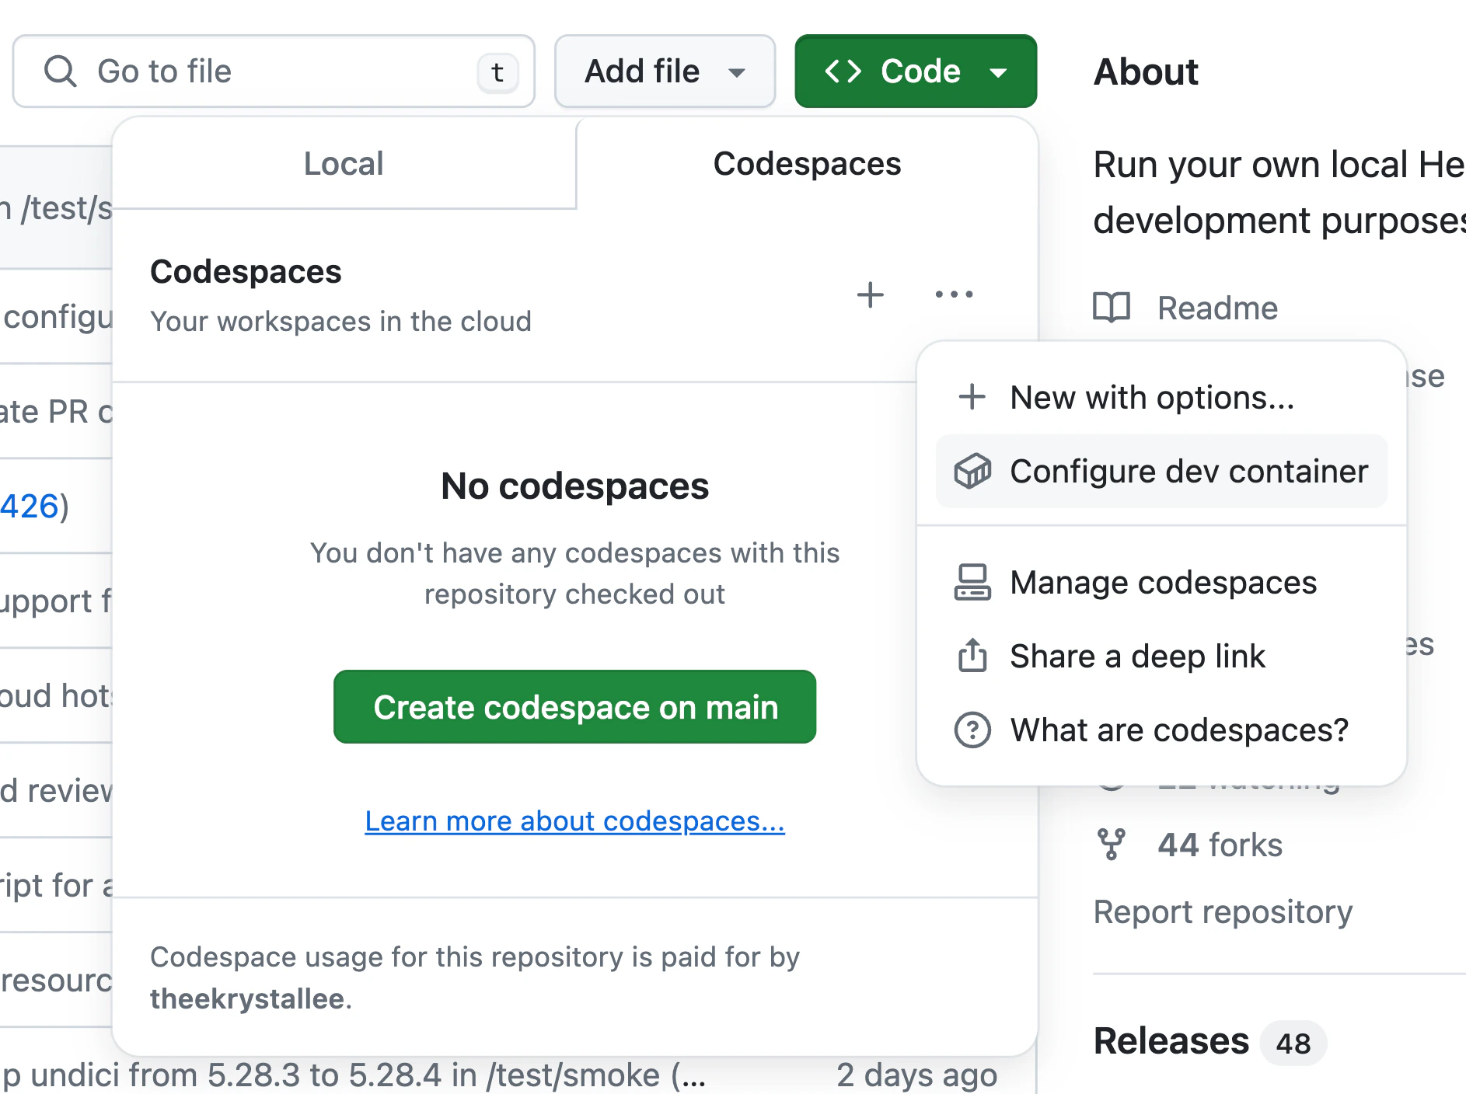Click the Go to file search field

(x=272, y=71)
